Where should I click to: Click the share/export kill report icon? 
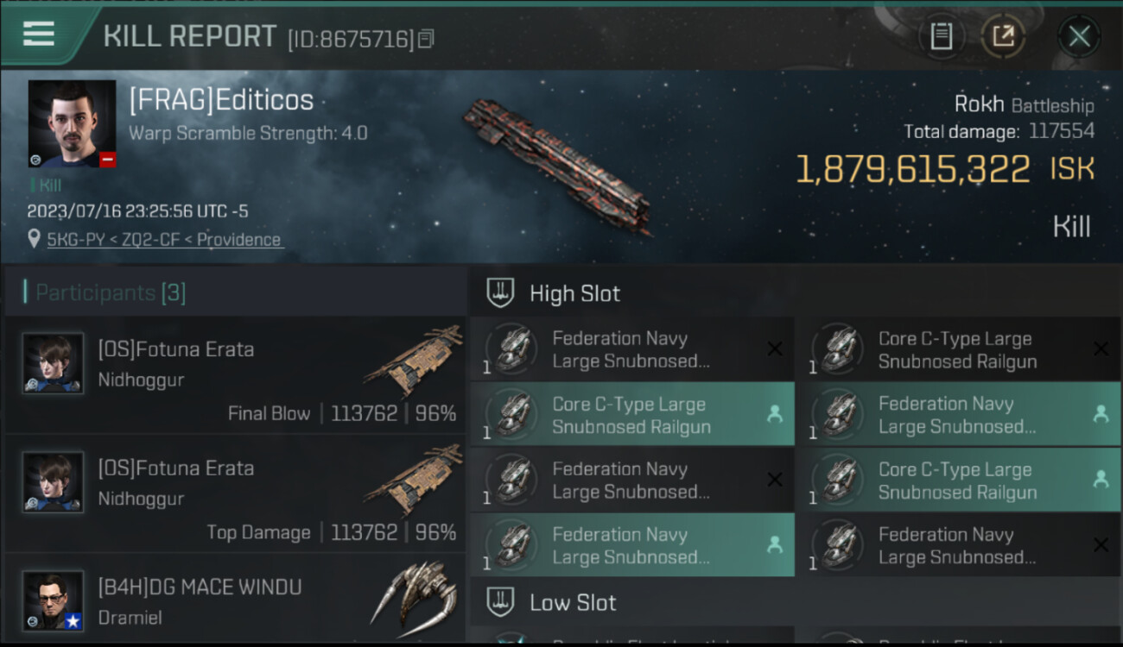click(x=1003, y=36)
